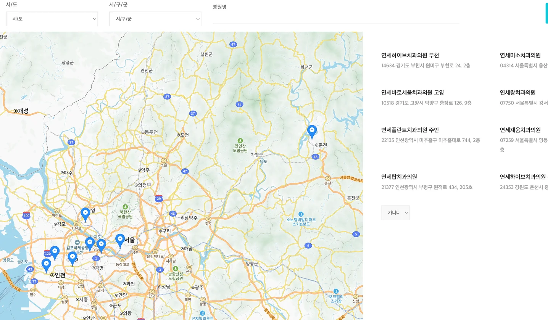This screenshot has width=548, height=320.
Task: Click the route 6 road shield
Action: point(308,246)
